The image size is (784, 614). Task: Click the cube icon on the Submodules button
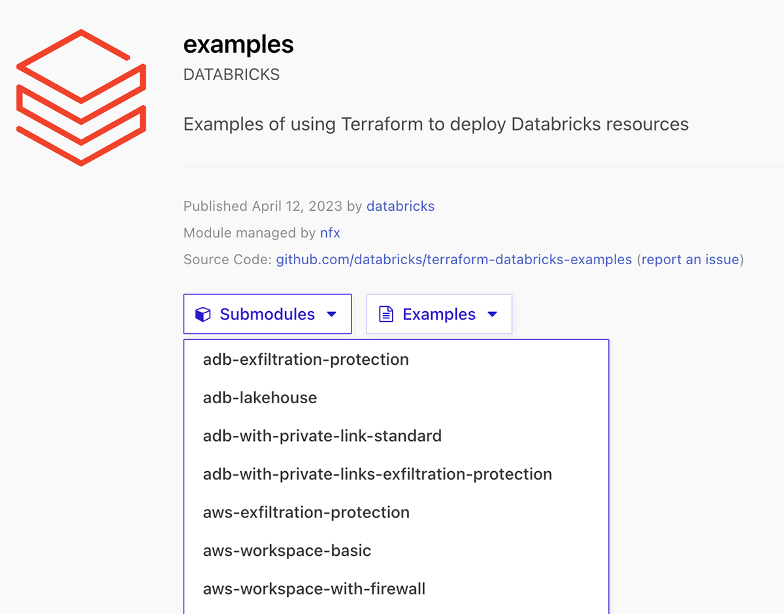tap(203, 314)
